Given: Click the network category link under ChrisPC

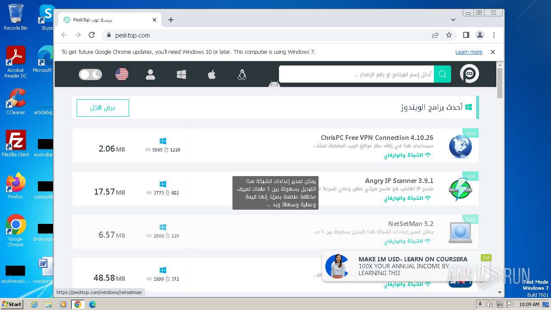Looking at the screenshot, I should (x=407, y=155).
